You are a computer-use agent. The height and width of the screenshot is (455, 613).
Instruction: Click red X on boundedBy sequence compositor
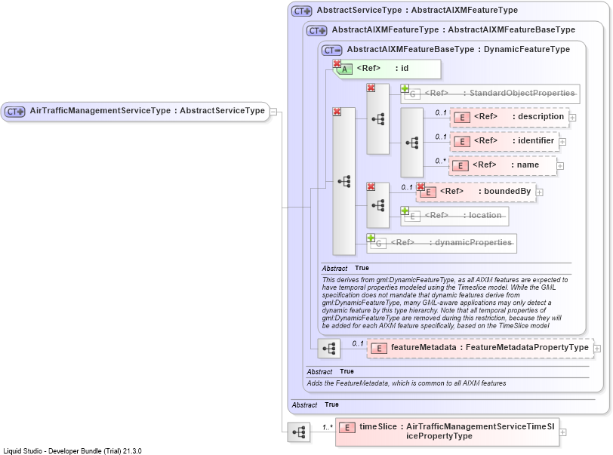(x=371, y=186)
